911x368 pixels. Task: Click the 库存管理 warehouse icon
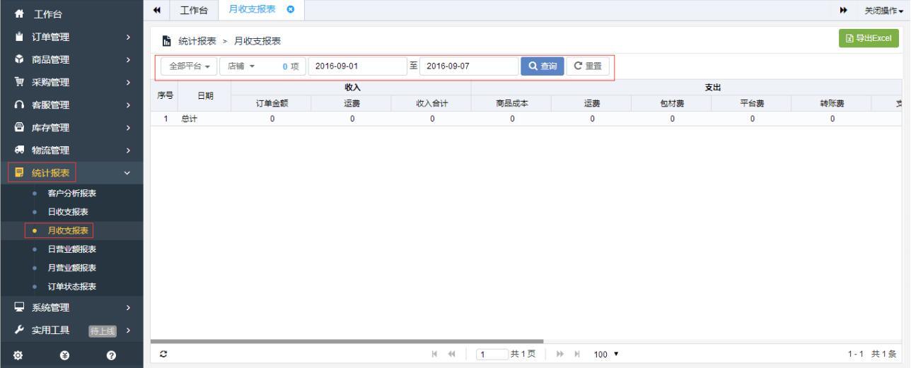coord(18,127)
